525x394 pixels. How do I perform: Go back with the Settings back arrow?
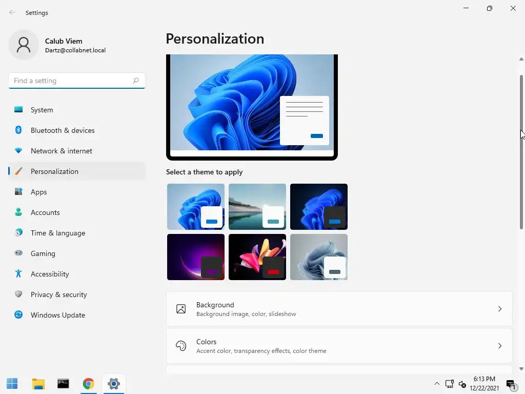pos(12,12)
